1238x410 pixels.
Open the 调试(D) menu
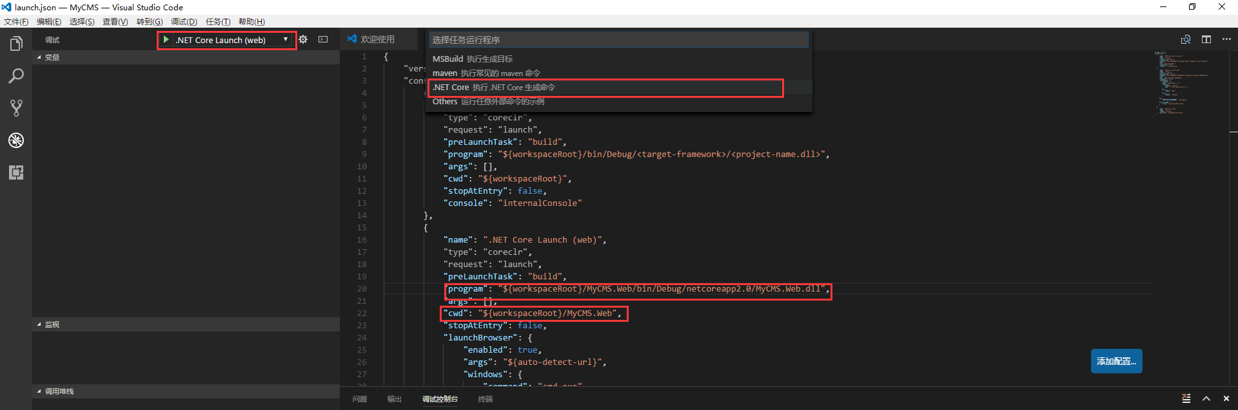[x=184, y=22]
